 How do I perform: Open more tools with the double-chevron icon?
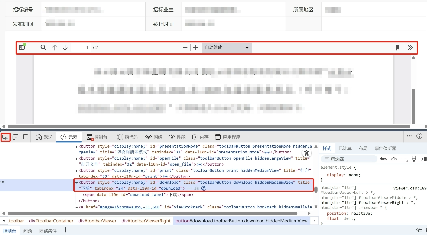click(410, 47)
